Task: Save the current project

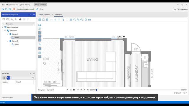Action: (x=10, y=9)
